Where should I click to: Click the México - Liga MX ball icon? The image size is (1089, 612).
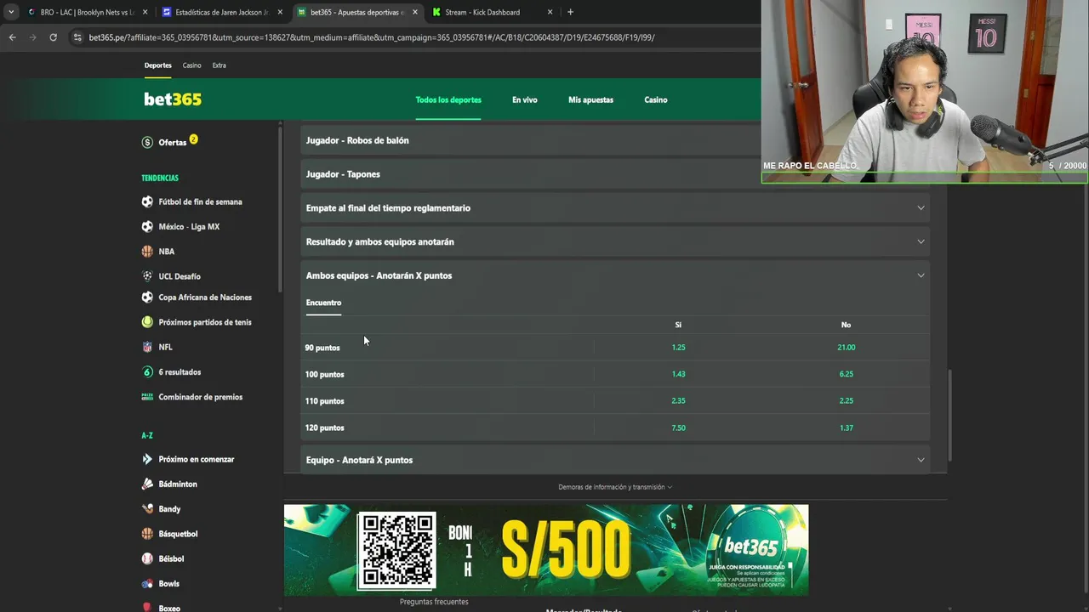[x=147, y=226]
